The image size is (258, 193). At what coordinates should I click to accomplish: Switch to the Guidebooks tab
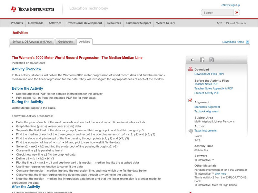[65, 42]
